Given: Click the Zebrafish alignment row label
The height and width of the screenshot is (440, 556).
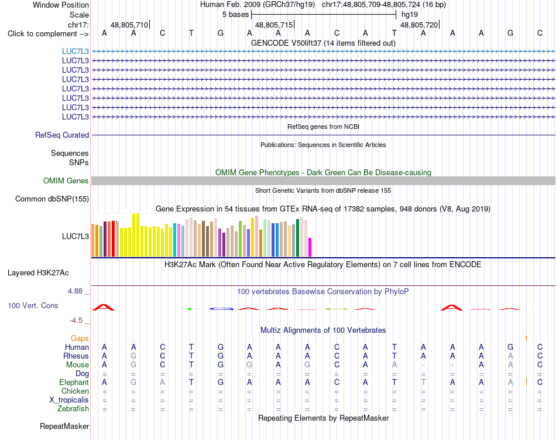Looking at the screenshot, I should [73, 408].
